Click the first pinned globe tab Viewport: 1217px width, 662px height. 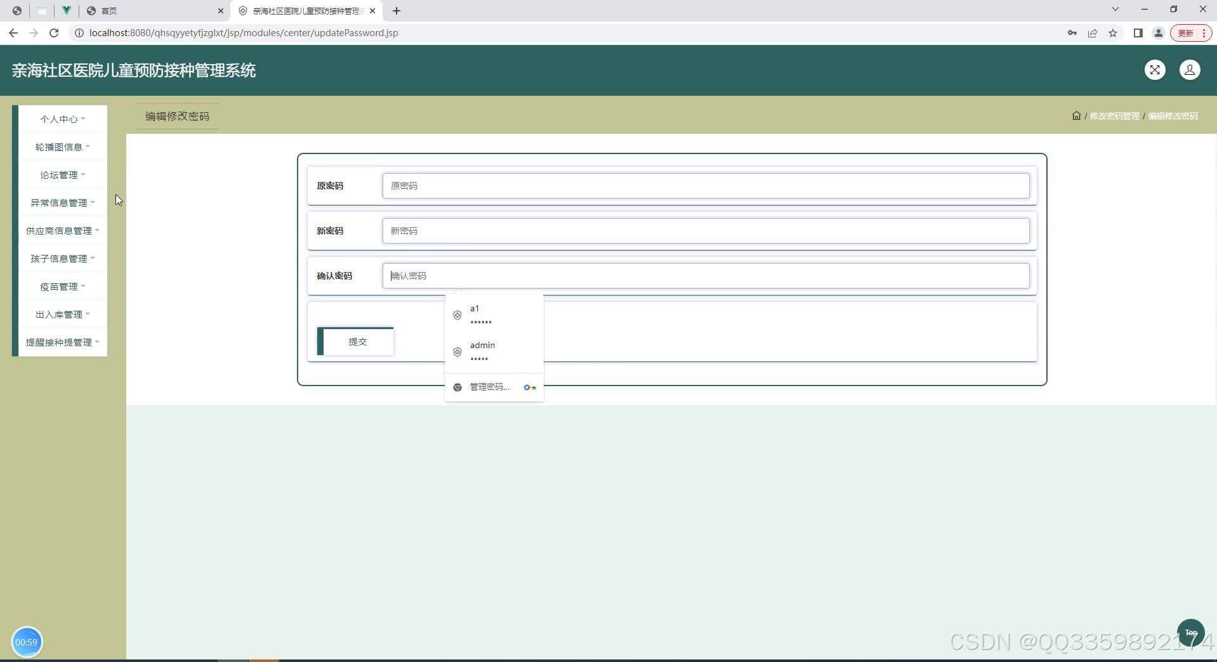coord(16,11)
